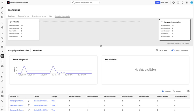Click the Status shown as of timestamp
Viewport: 194px width, 111px height.
178,43
